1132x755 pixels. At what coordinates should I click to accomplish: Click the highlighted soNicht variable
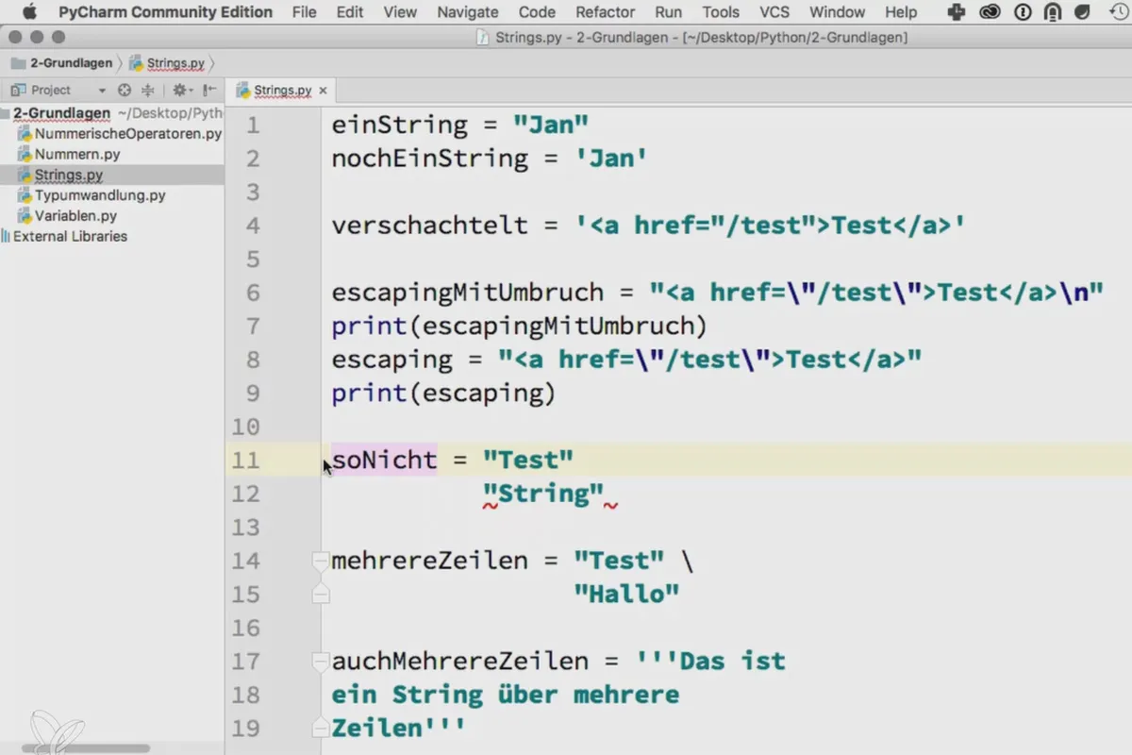pyautogui.click(x=384, y=461)
